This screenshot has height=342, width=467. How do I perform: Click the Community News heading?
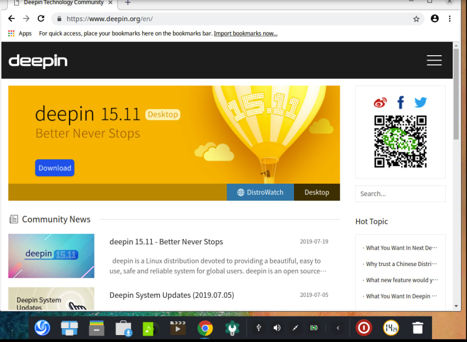(56, 219)
